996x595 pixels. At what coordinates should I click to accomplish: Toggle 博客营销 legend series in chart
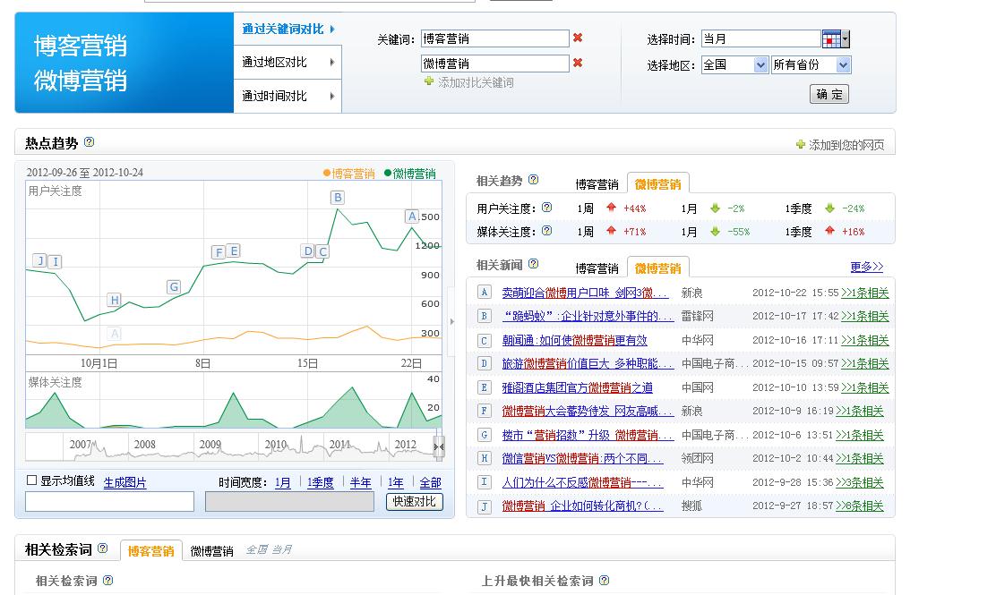[349, 174]
